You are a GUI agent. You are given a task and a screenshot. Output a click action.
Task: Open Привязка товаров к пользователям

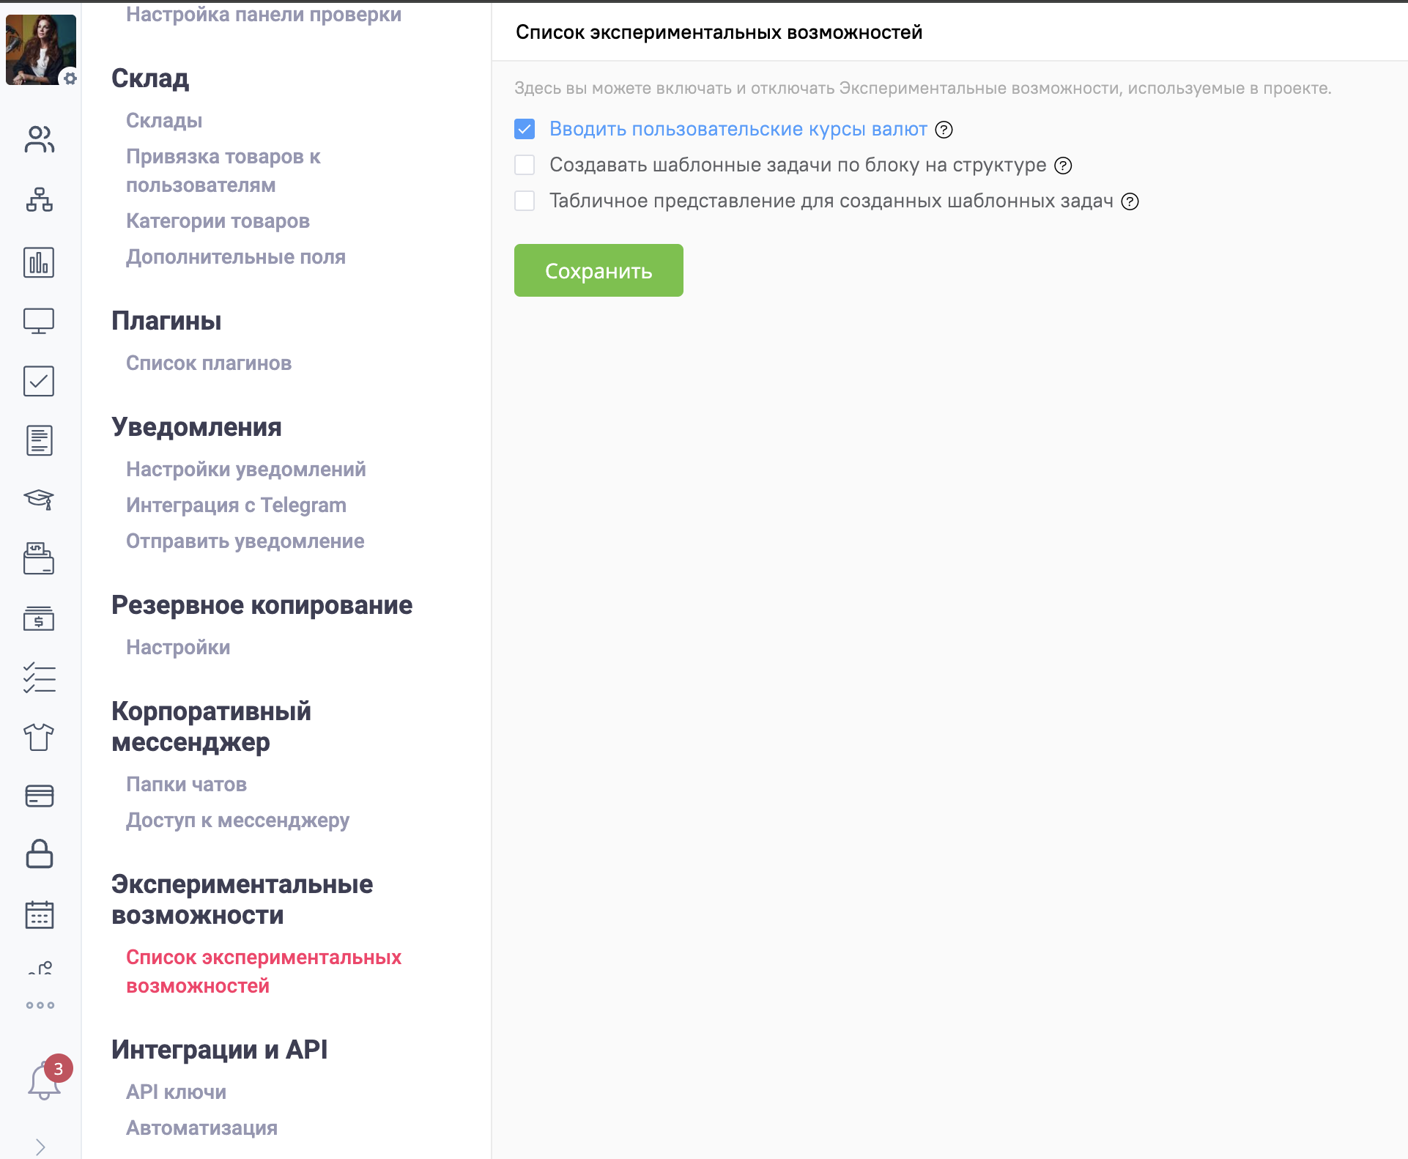(x=223, y=171)
